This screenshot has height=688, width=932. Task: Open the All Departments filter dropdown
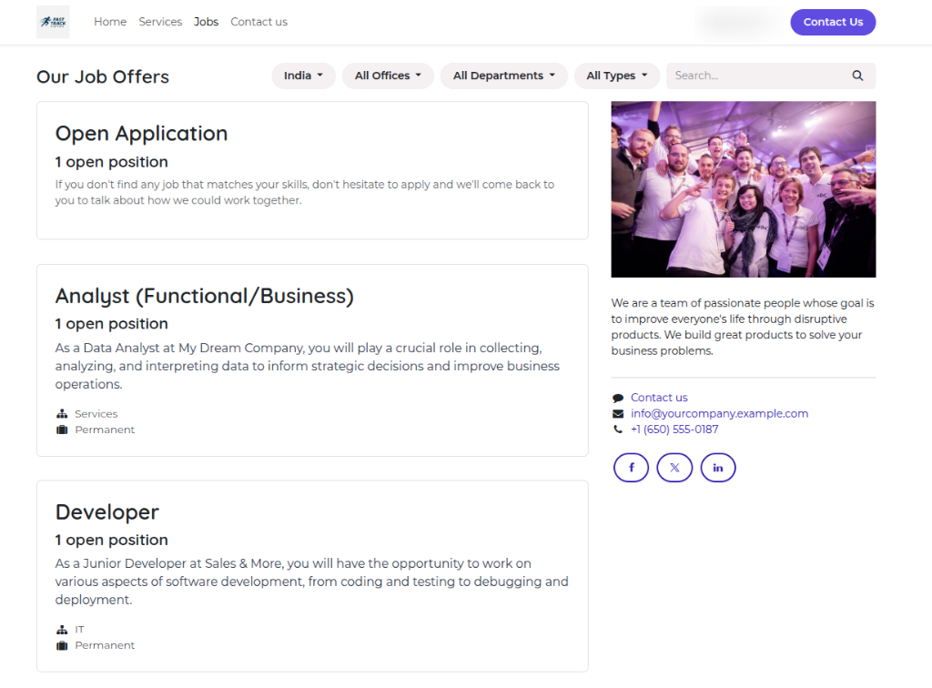[x=503, y=76]
